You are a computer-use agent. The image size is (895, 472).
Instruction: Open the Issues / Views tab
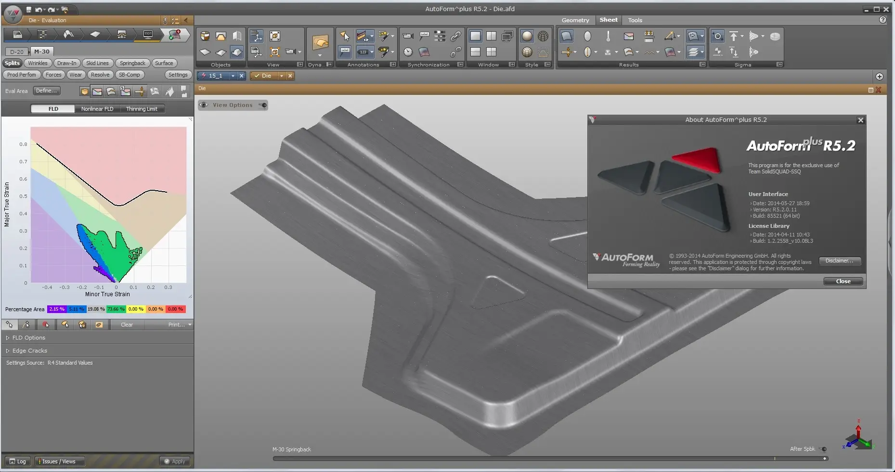59,461
